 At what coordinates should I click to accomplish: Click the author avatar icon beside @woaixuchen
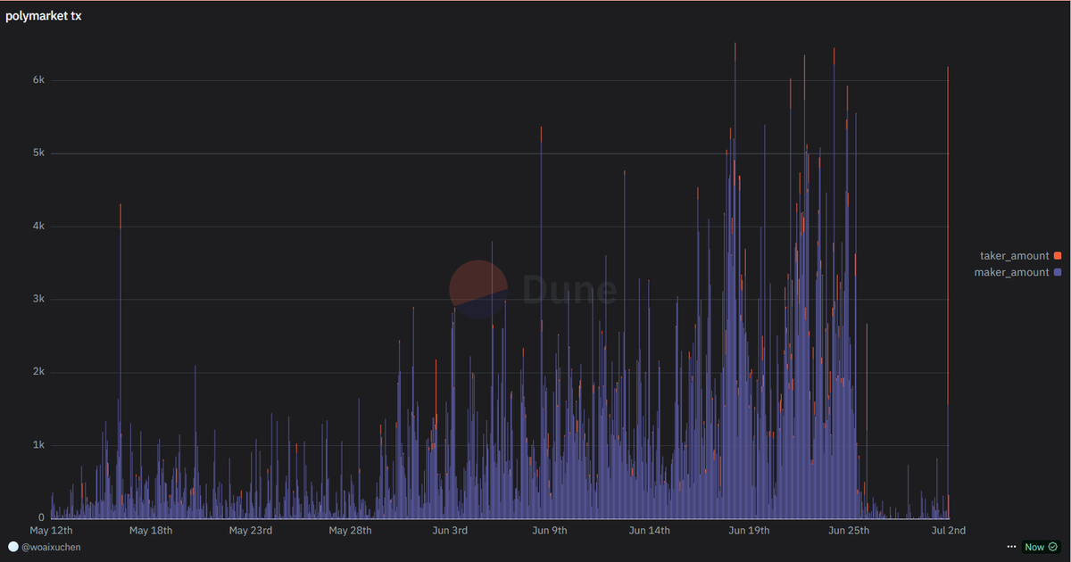click(x=12, y=547)
